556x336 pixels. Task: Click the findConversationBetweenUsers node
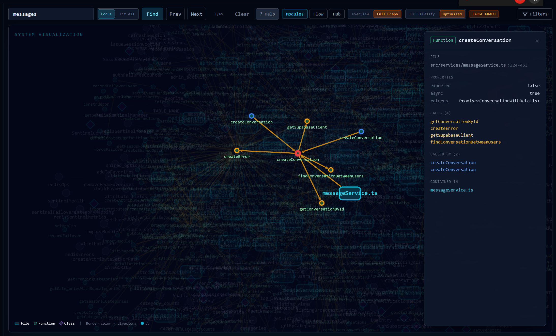[331, 170]
